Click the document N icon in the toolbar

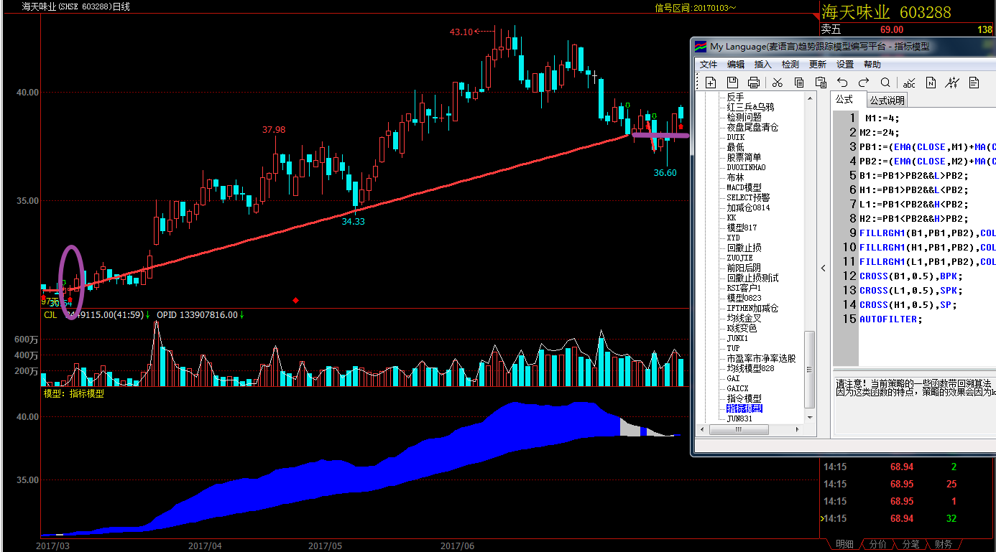931,83
